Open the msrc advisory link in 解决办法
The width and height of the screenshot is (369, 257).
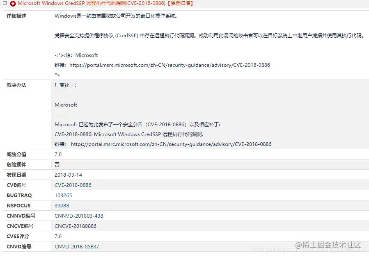tap(171, 144)
